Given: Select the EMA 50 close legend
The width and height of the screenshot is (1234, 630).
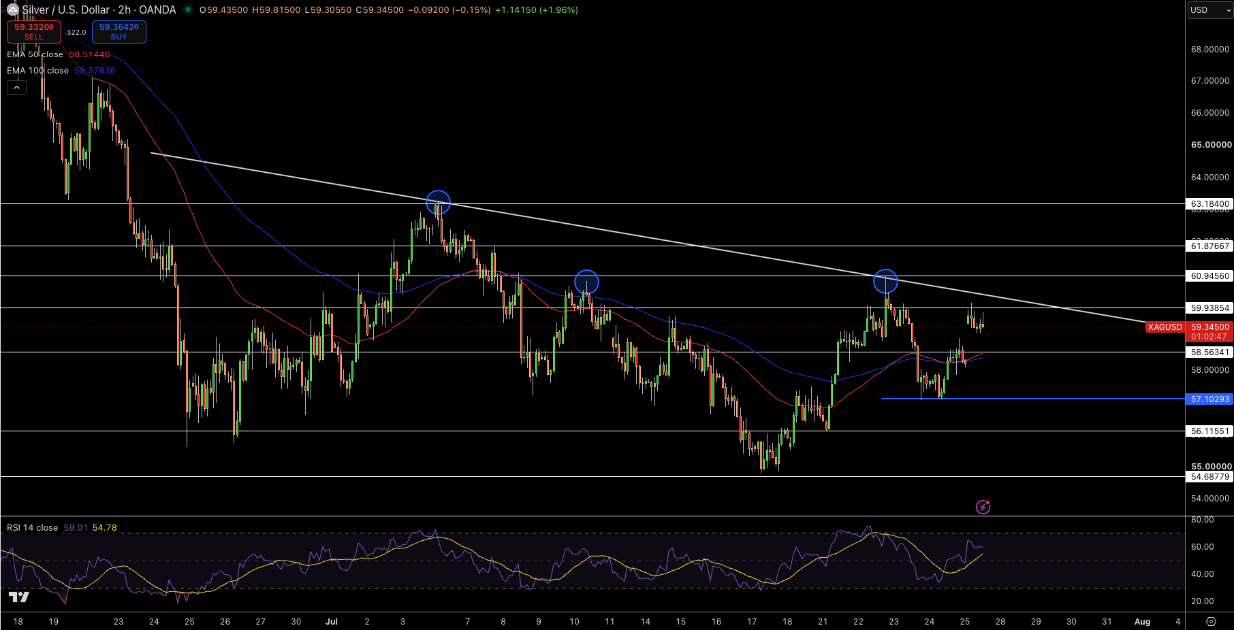Looking at the screenshot, I should coord(35,54).
